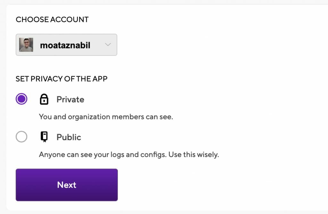This screenshot has height=214, width=328.
Task: Open the account dropdown under CHOOSE ACCOUNT
Action: click(x=66, y=45)
